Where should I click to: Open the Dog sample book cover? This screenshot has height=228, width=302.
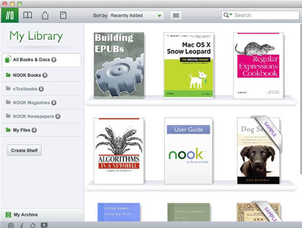(x=259, y=151)
